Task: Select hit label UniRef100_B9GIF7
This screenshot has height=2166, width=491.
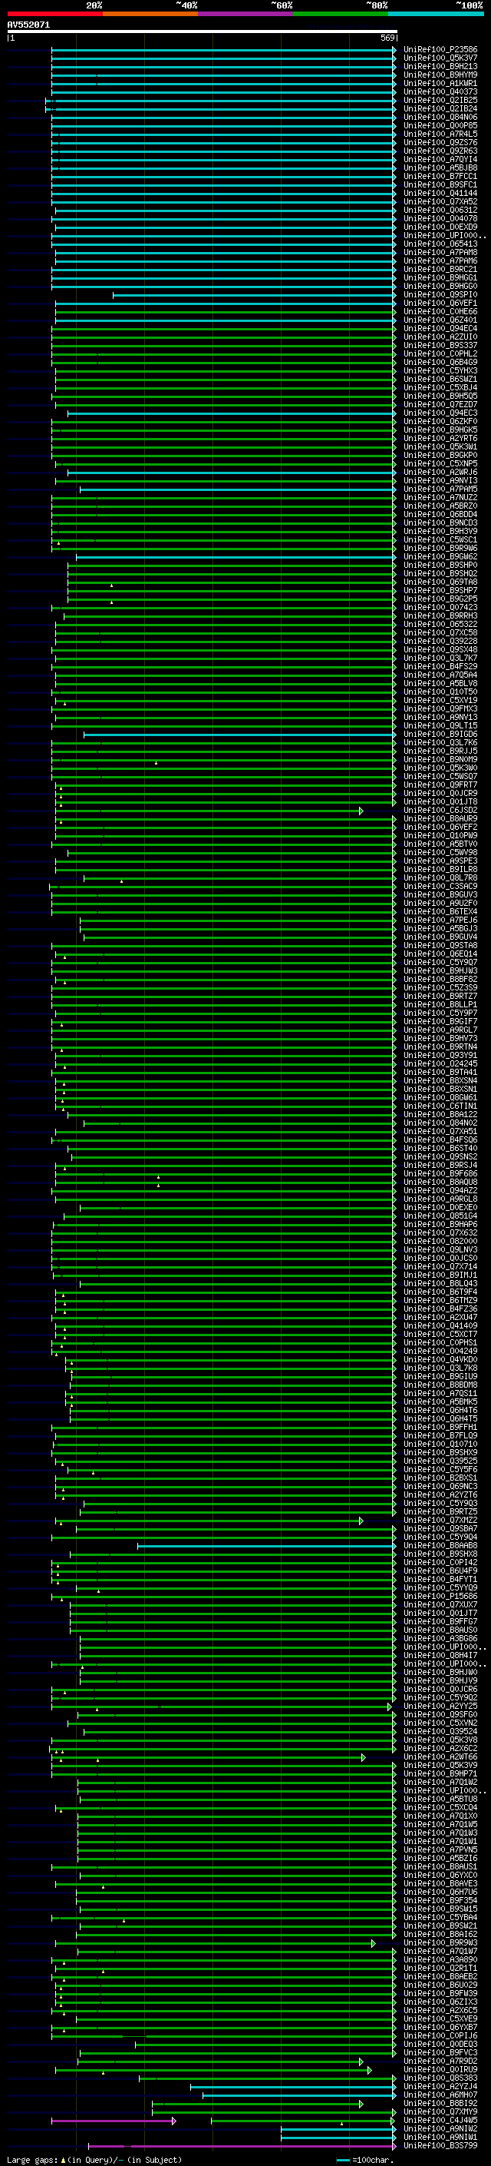Action: pyautogui.click(x=440, y=1021)
